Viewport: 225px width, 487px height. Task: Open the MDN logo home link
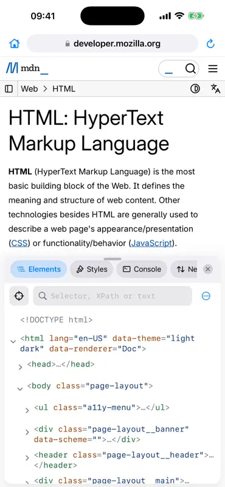tap(27, 68)
